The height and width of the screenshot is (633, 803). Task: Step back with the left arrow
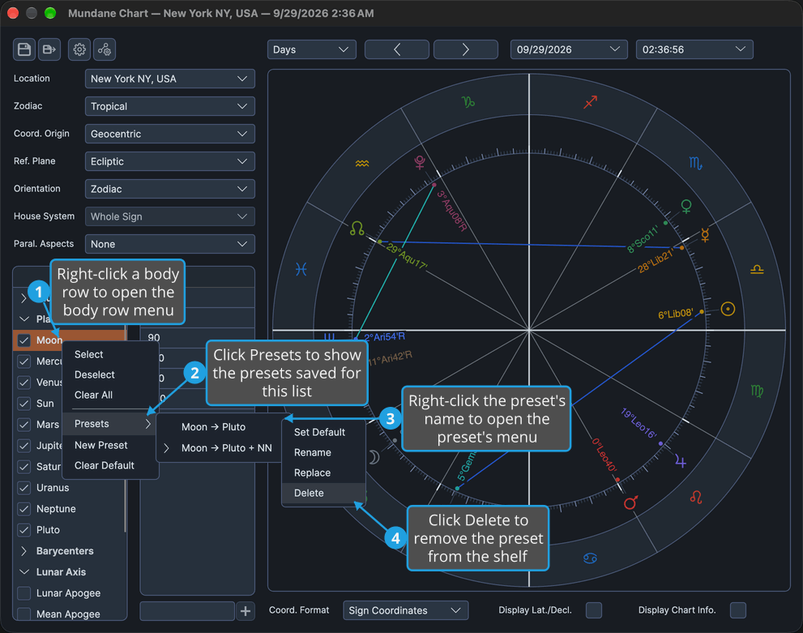[397, 49]
